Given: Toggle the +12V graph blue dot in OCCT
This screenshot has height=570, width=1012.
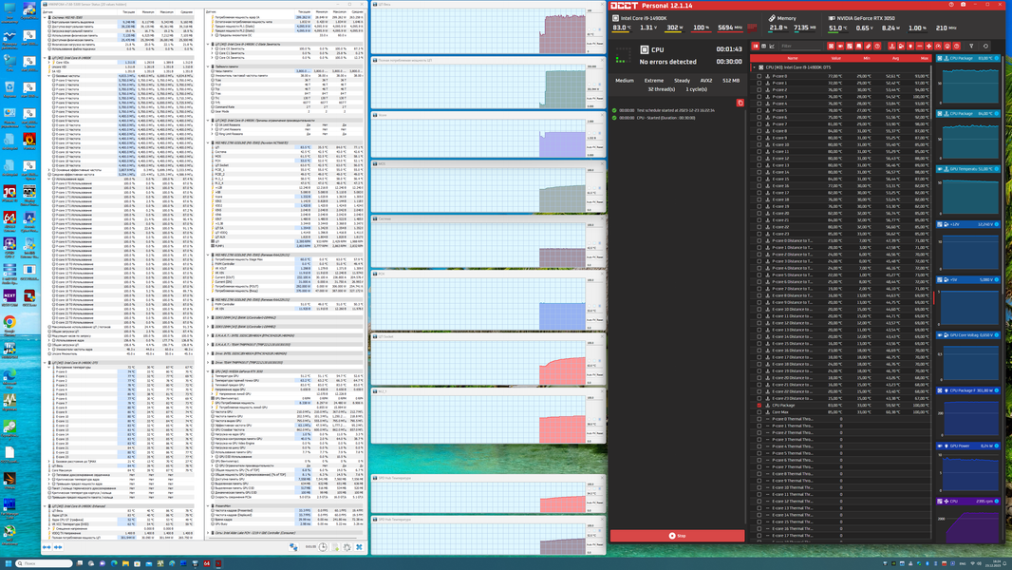Looking at the screenshot, I should [x=997, y=224].
